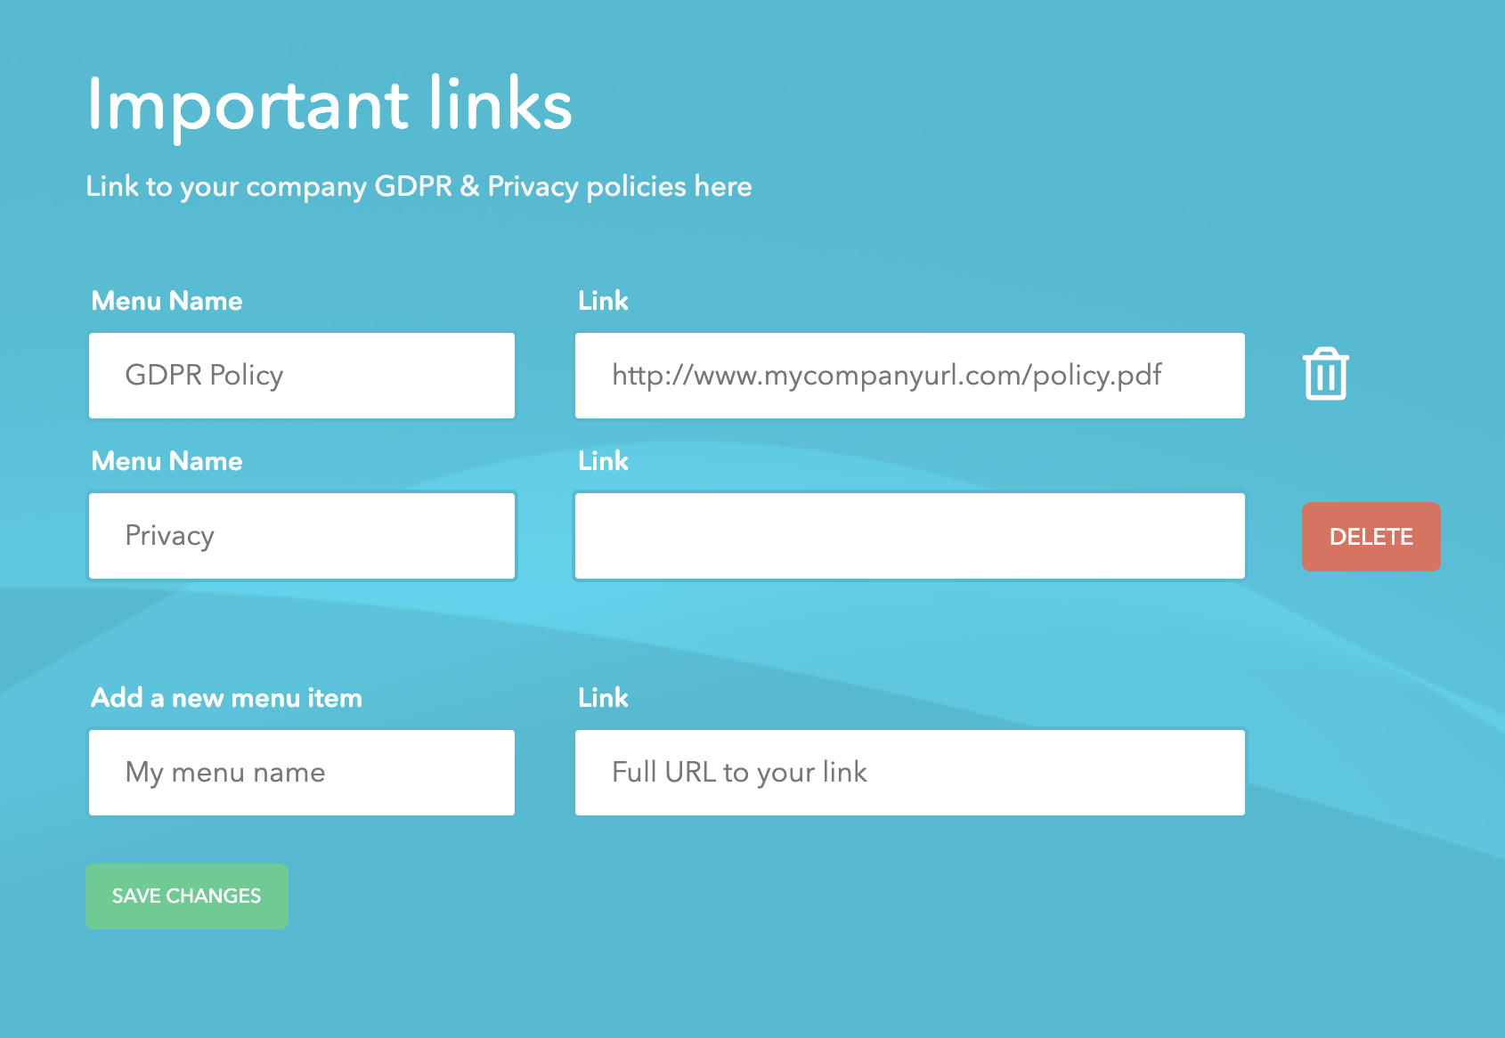Click the Menu Name label above Privacy
Viewport: 1505px width, 1038px height.
167,461
